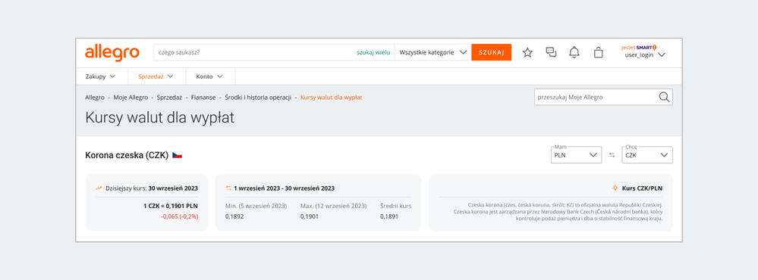
Task: Click the Allegro logo
Action: pyautogui.click(x=112, y=52)
